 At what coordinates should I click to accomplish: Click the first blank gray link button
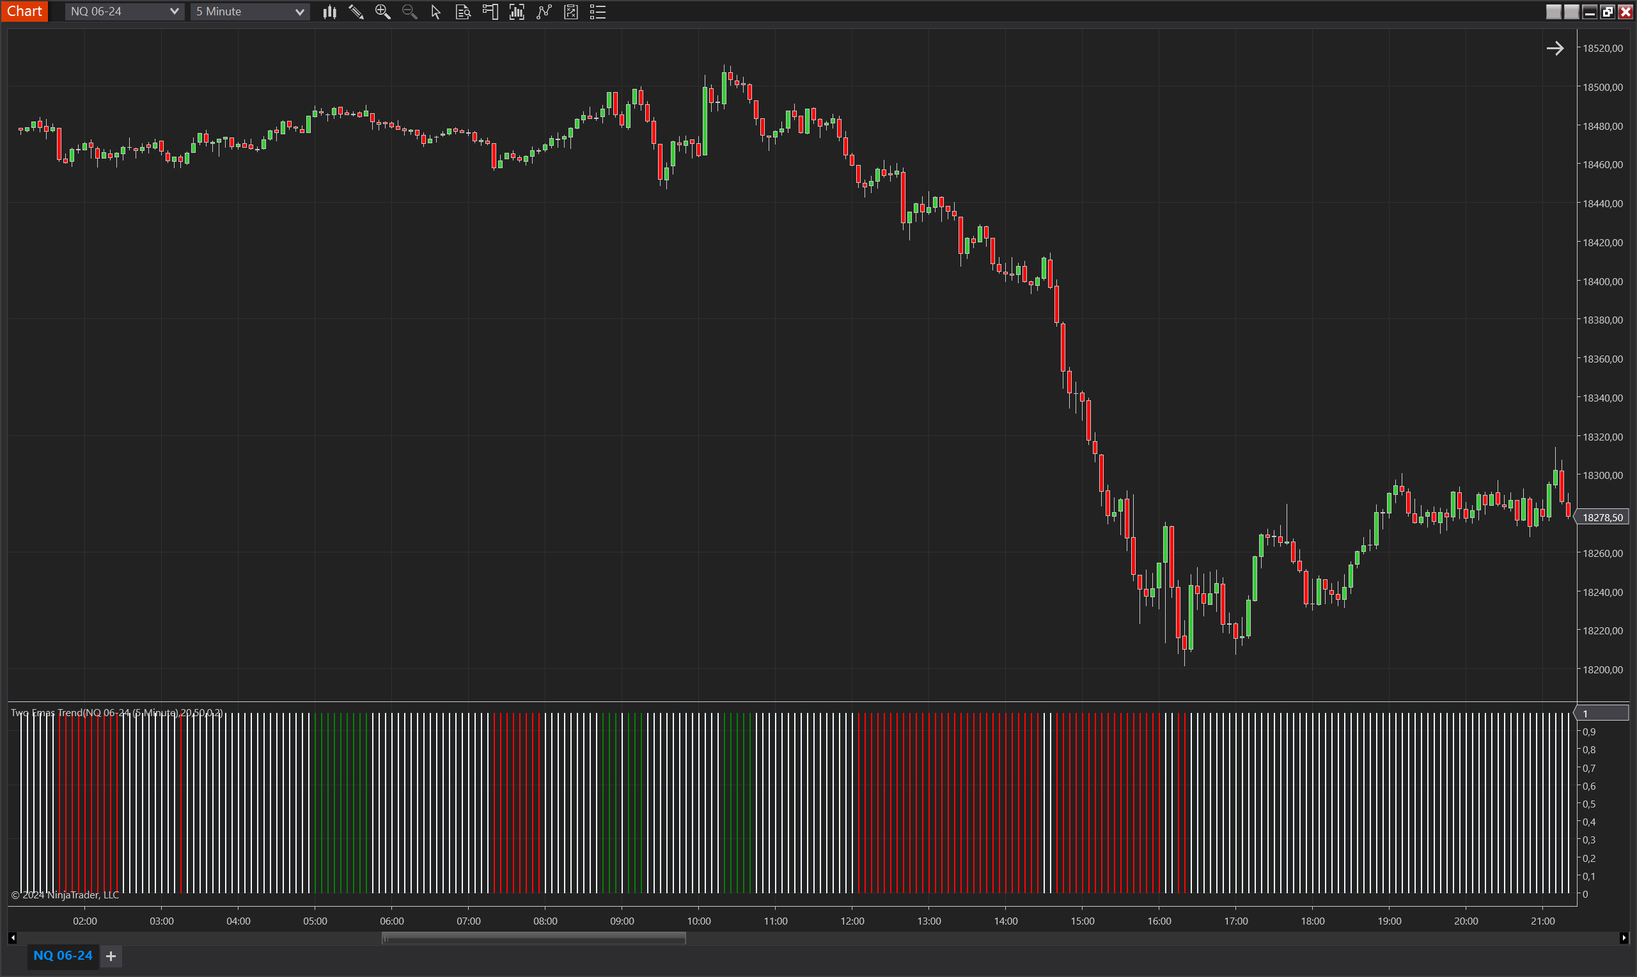pos(1553,12)
